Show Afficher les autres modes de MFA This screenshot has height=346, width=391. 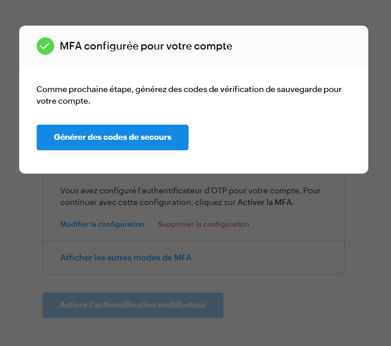point(126,257)
